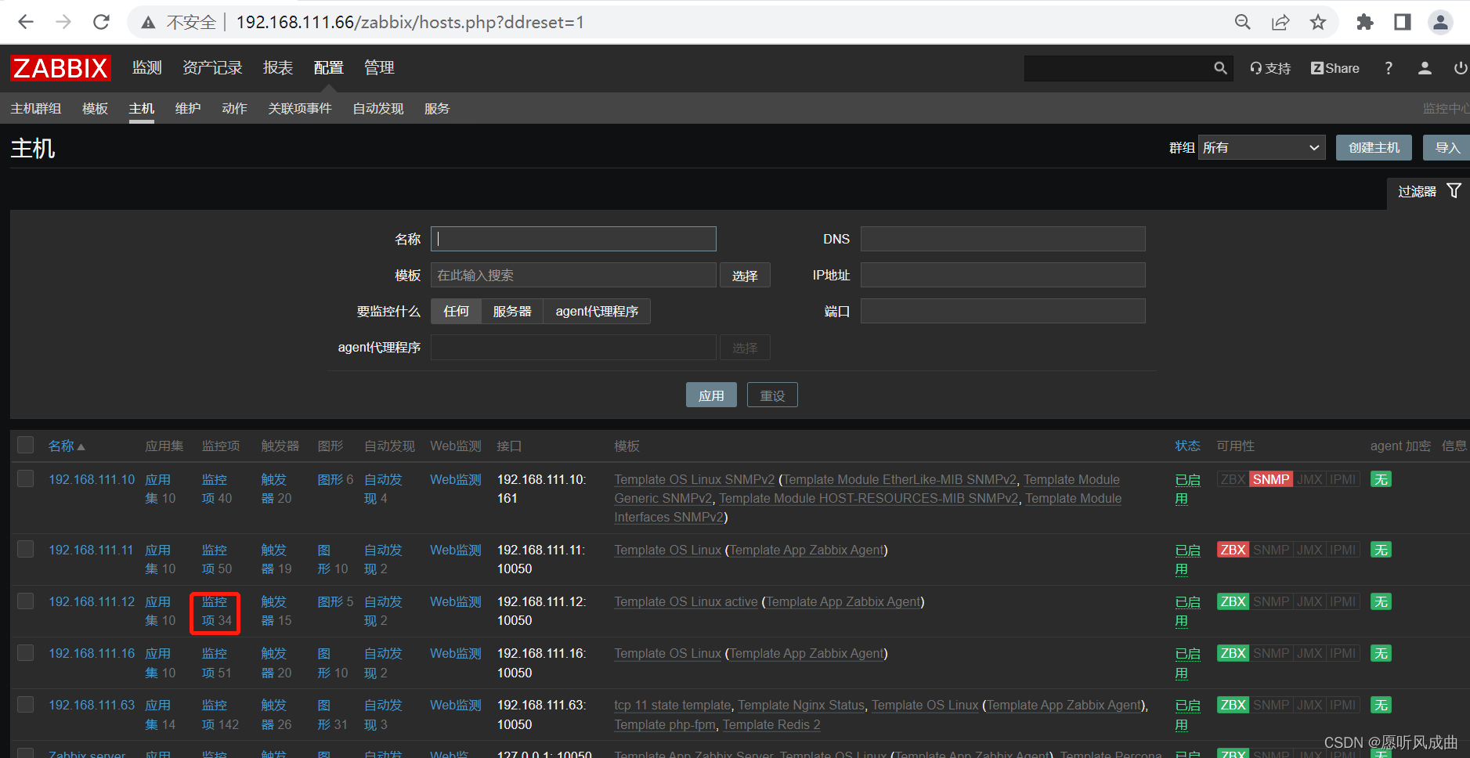The width and height of the screenshot is (1470, 758).
Task: Choose agent代理程序 monitored-by option
Action: [597, 311]
